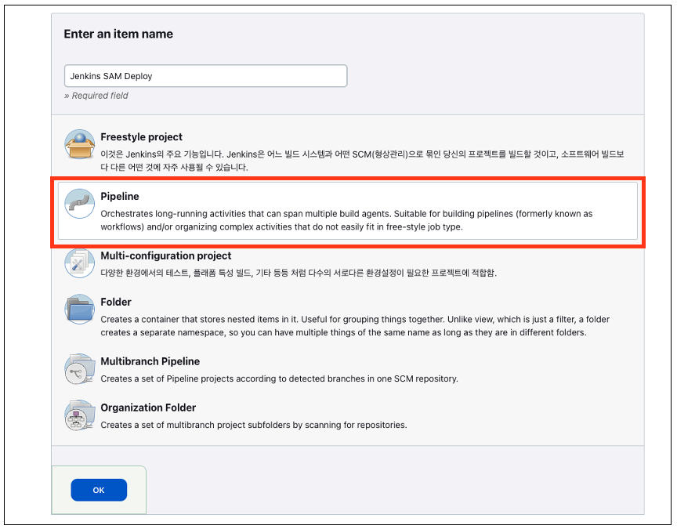The image size is (677, 529).
Task: Focus the item name input field
Action: click(x=205, y=76)
